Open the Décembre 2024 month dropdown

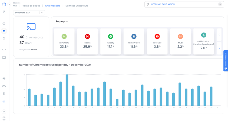point(29,13)
